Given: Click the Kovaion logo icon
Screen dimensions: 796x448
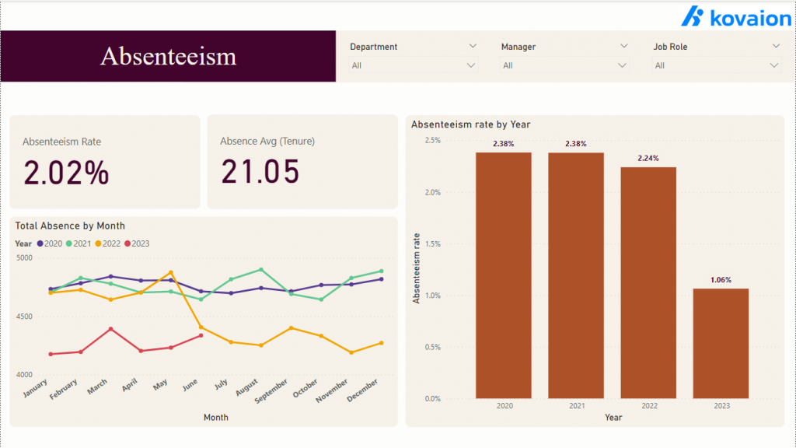Looking at the screenshot, I should (693, 17).
